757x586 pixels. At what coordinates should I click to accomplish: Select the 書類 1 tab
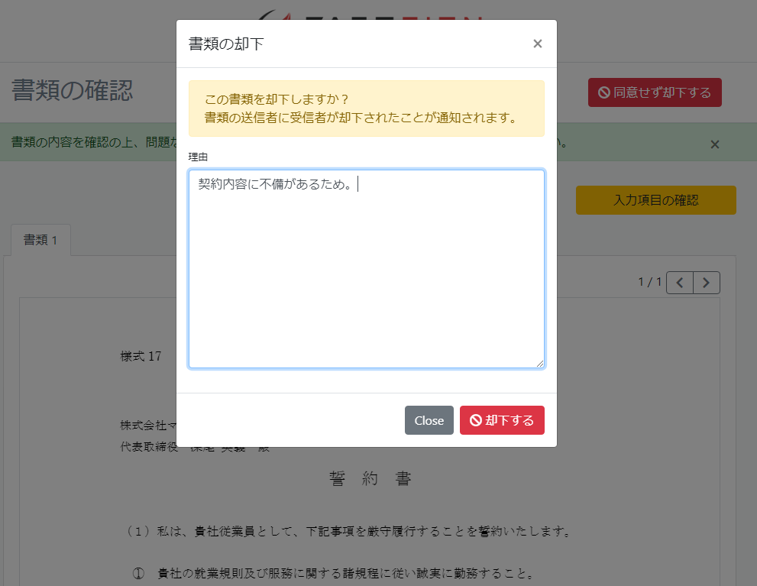(x=41, y=240)
